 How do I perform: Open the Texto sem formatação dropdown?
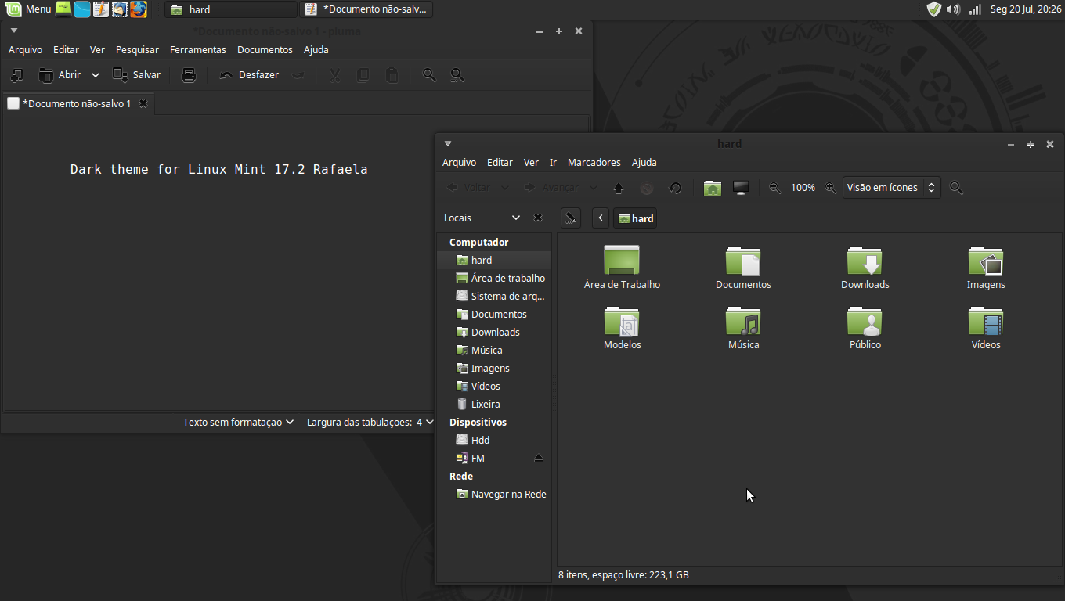tap(238, 422)
